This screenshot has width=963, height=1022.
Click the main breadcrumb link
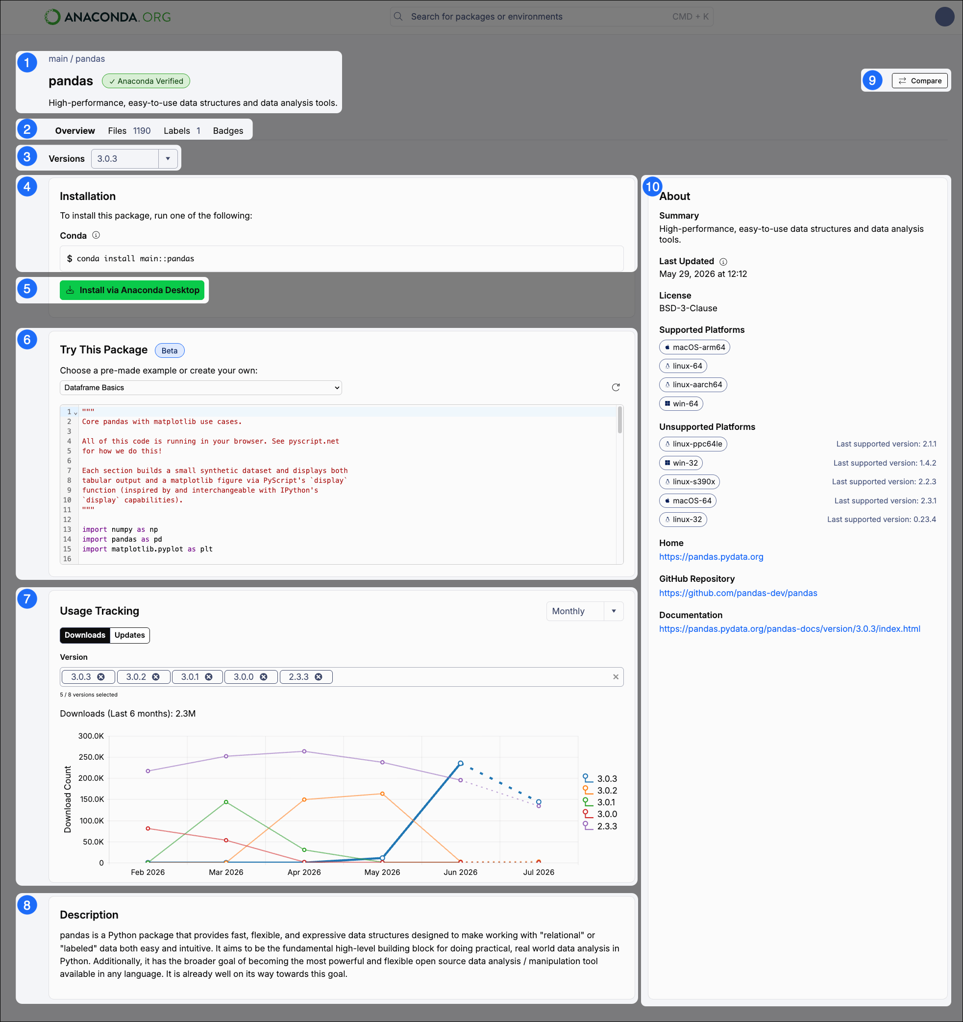click(58, 59)
